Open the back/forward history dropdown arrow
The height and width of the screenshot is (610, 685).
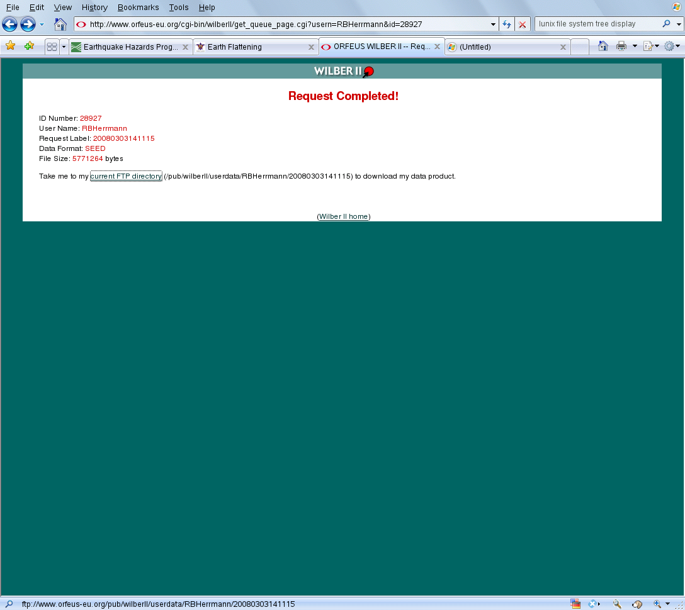(42, 25)
